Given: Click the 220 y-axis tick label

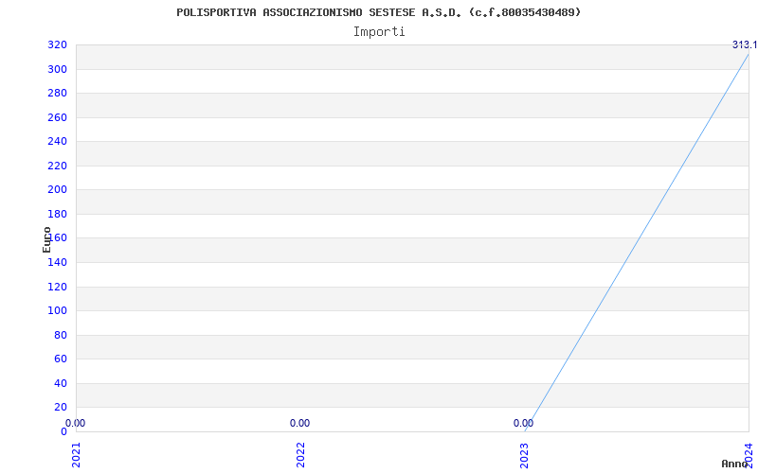Looking at the screenshot, I should coord(57,166).
